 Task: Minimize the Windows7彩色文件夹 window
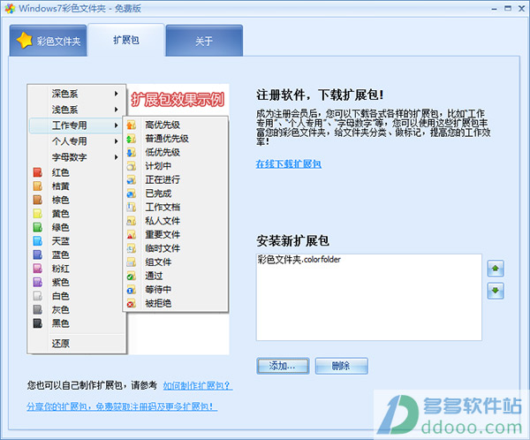coord(494,9)
